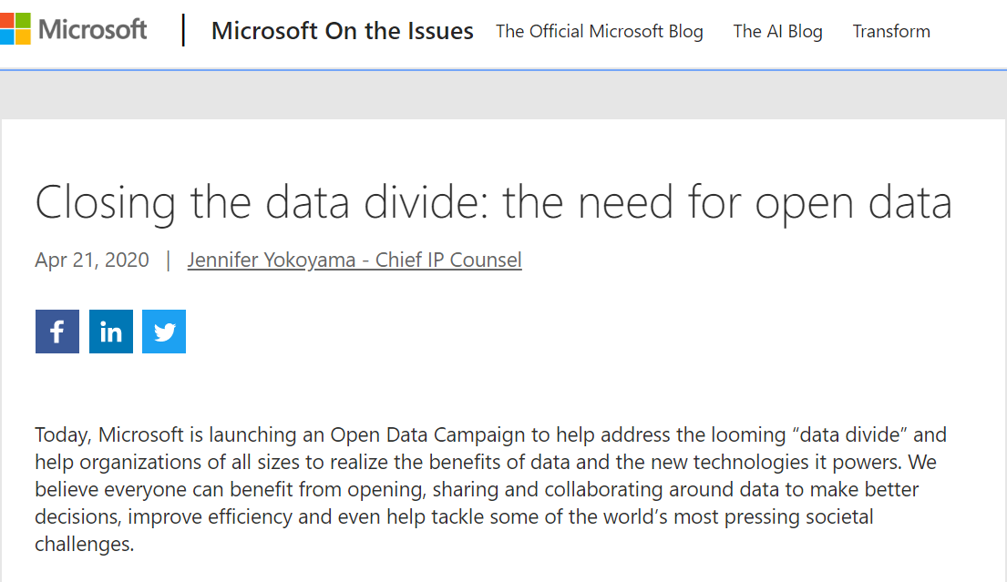Image resolution: width=1007 pixels, height=582 pixels.
Task: Click the "Closing the data divide" headline
Action: pos(493,203)
